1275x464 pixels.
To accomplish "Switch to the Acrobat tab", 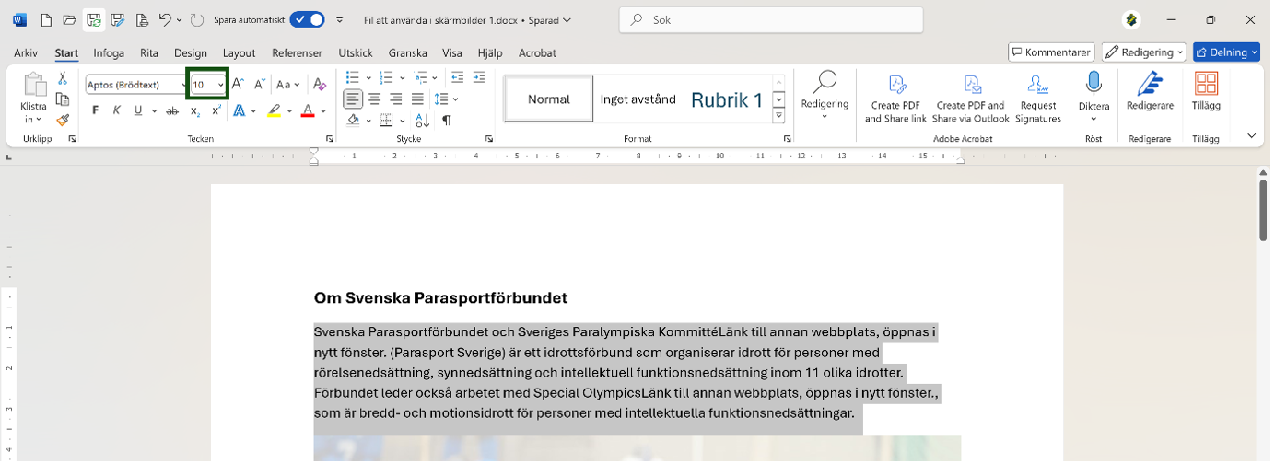I will pyautogui.click(x=537, y=52).
